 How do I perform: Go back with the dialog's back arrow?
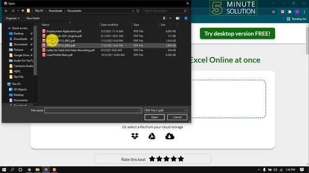coord(6,11)
